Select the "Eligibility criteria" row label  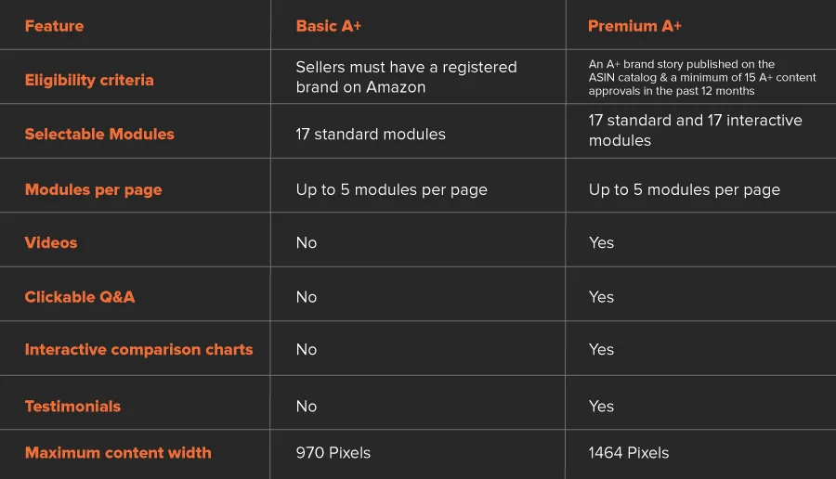89,80
